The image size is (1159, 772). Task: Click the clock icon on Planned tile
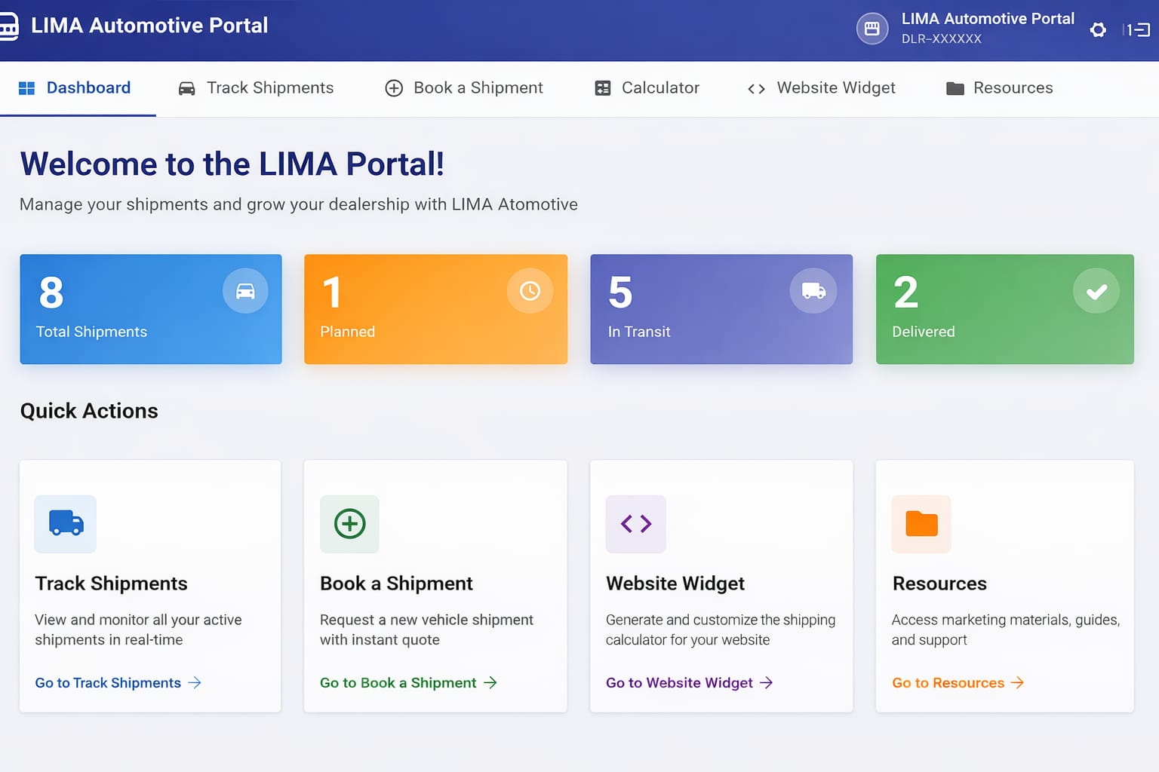pos(530,291)
